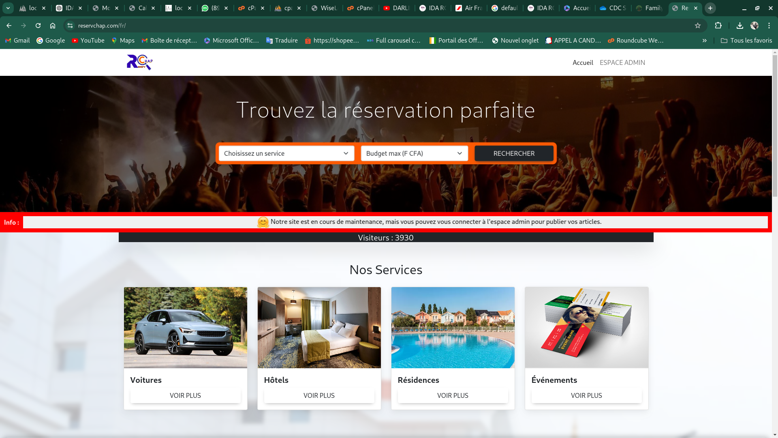
Task: Reload the current page
Action: pyautogui.click(x=38, y=25)
